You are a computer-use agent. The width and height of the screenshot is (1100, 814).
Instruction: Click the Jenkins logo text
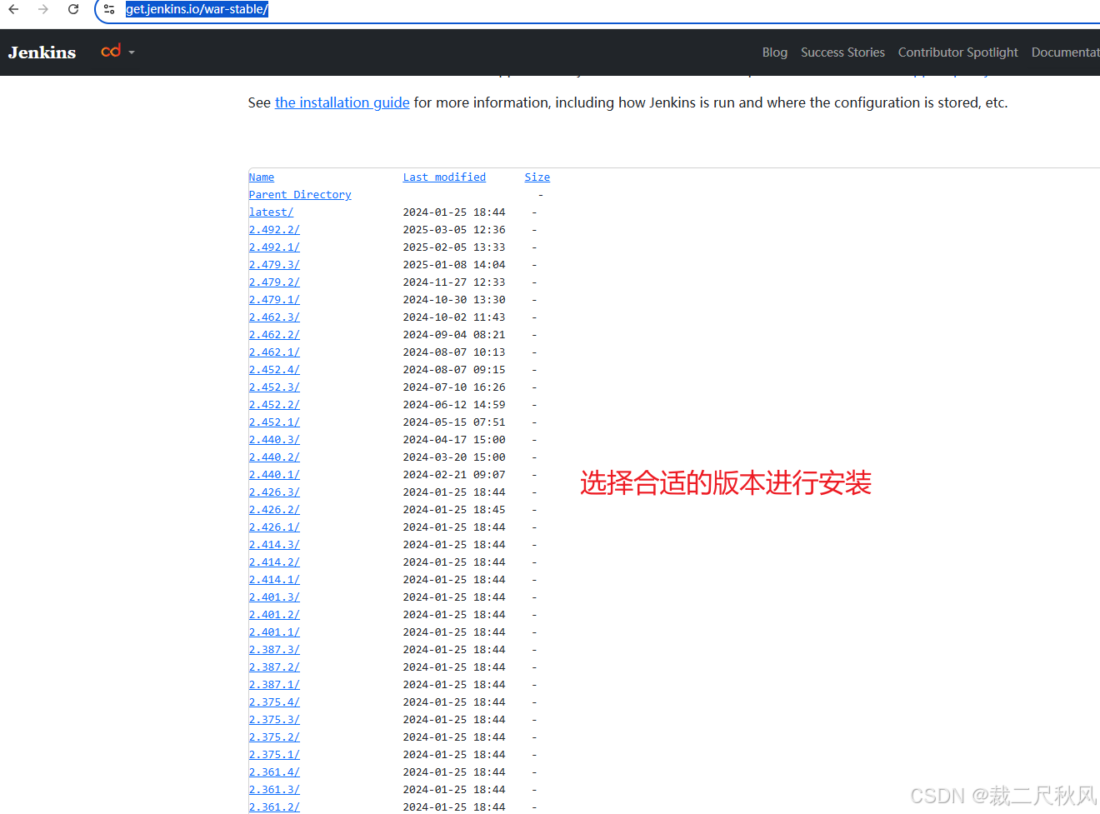pyautogui.click(x=42, y=52)
